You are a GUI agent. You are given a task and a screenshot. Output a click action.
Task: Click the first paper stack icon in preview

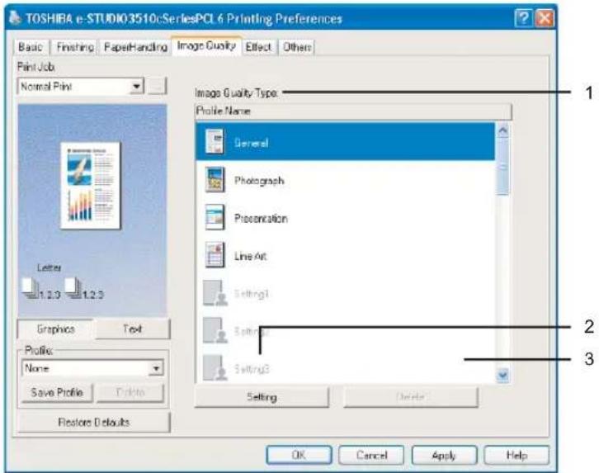pos(31,288)
